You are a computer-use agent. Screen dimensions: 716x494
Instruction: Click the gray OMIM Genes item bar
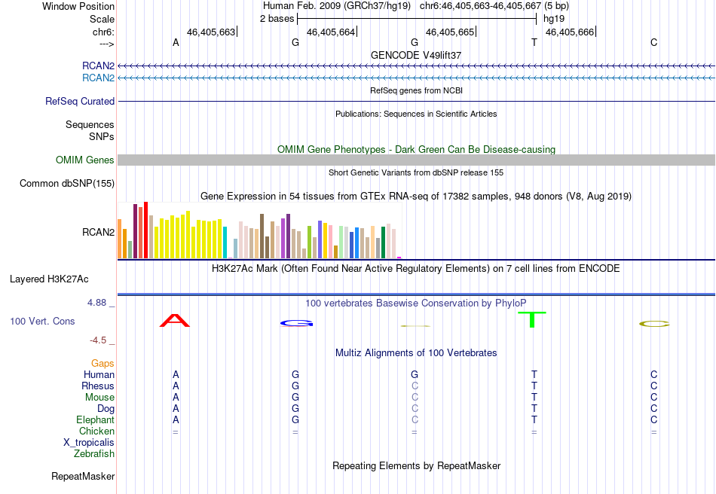coord(416,160)
